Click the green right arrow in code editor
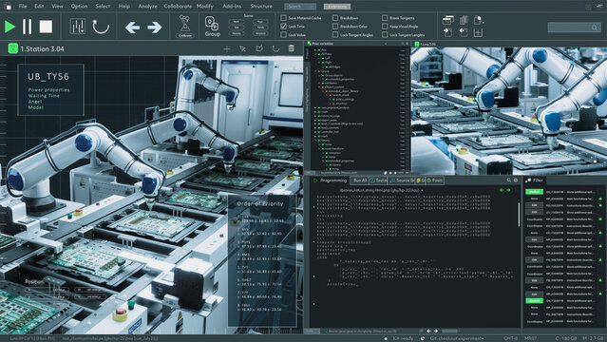The image size is (607, 342). 508,190
